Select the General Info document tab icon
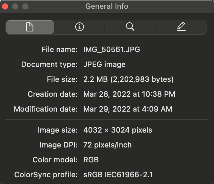Image resolution: width=214 pixels, height=184 pixels. coord(30,27)
